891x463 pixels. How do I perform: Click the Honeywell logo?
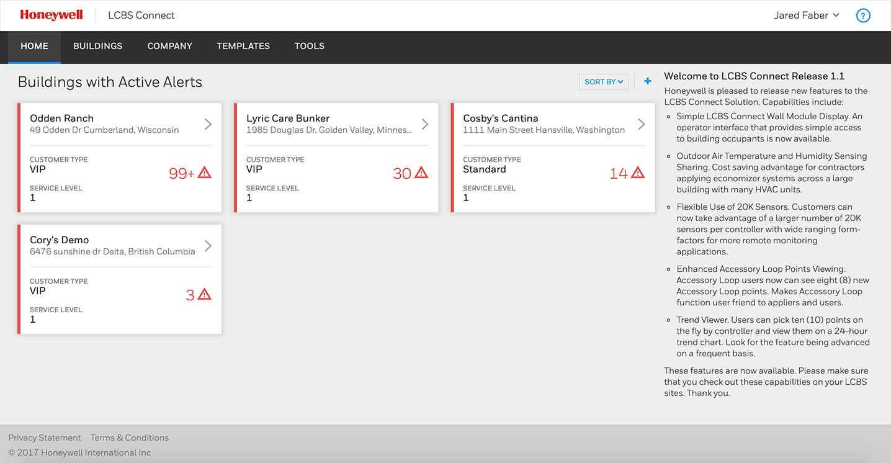click(x=51, y=15)
